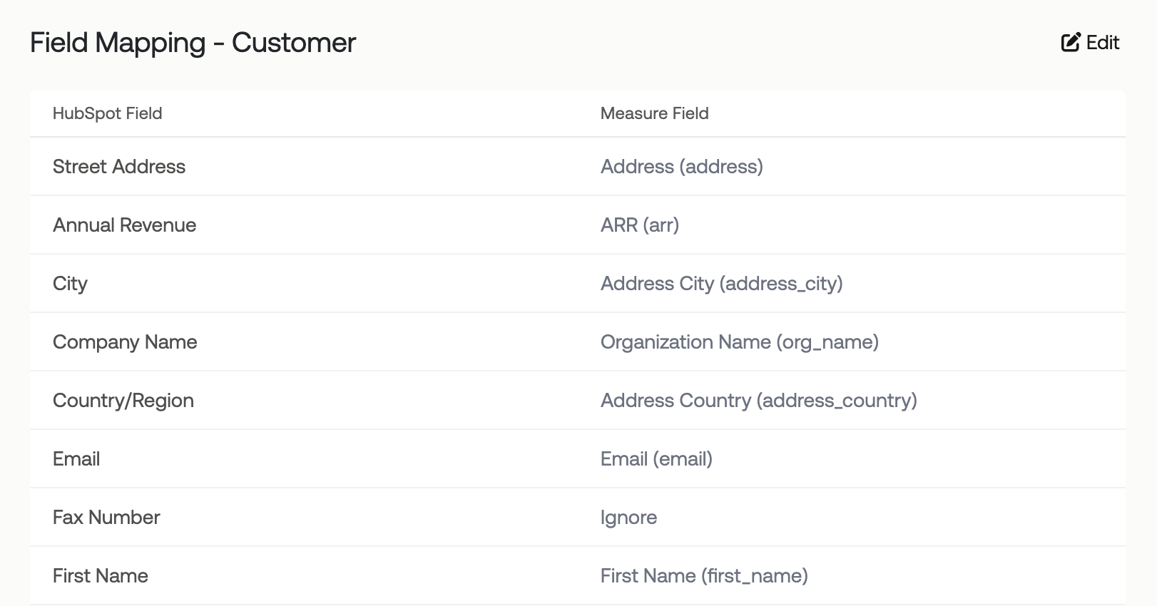Click the Fax Number cell
1157x606 pixels.
106,518
